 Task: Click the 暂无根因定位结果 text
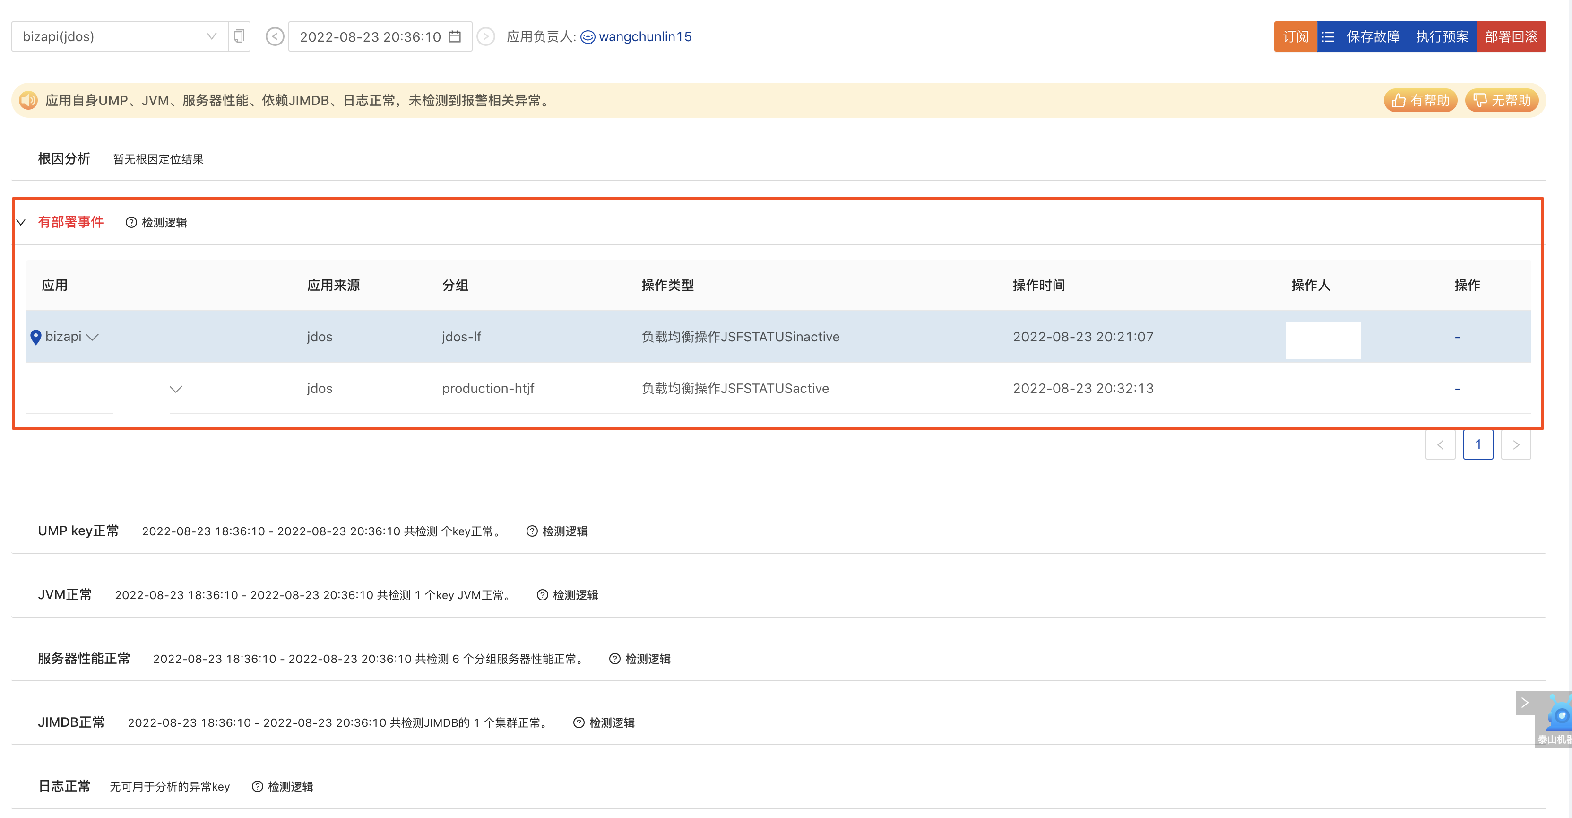[158, 159]
